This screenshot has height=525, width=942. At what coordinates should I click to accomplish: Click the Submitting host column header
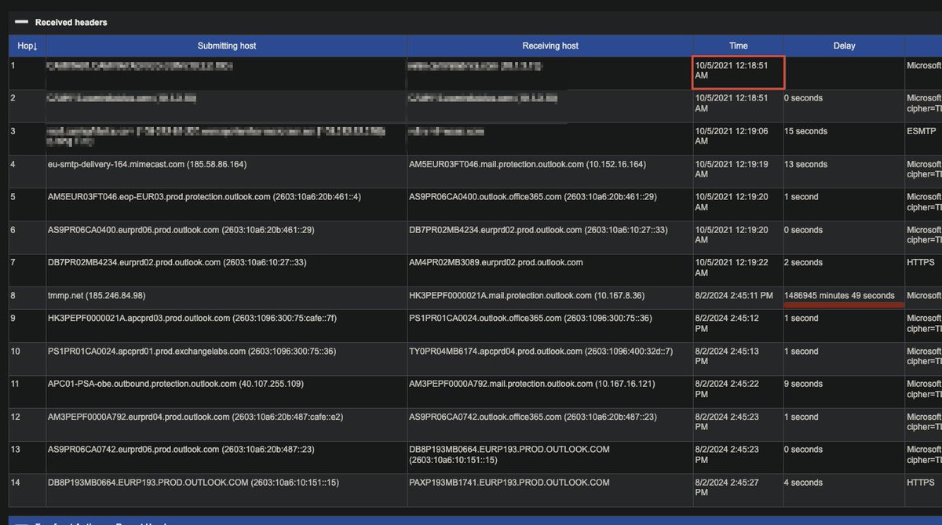(x=226, y=46)
